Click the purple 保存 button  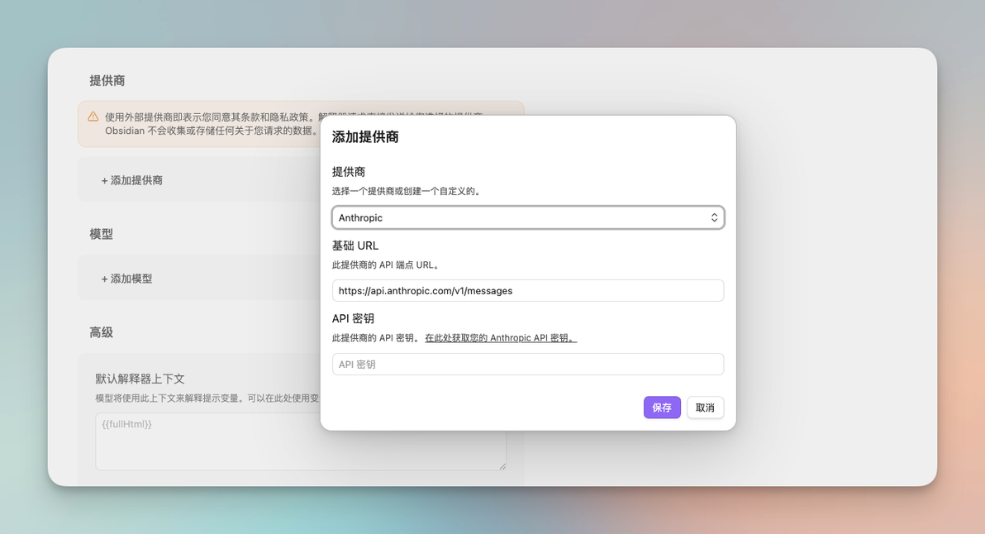pos(662,408)
